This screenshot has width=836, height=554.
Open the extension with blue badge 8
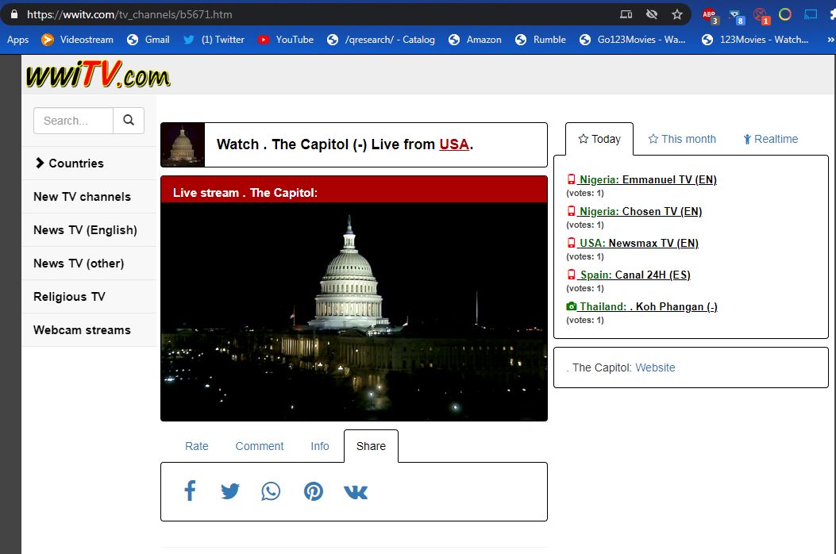pos(736,16)
